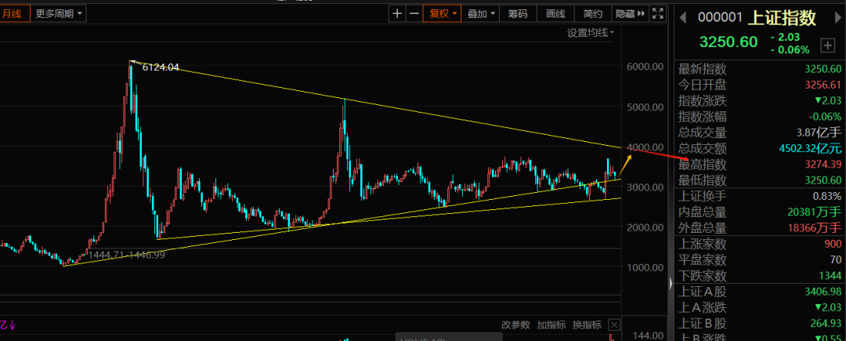Click the 上涨家数 value 900
846x341 pixels.
(x=833, y=244)
